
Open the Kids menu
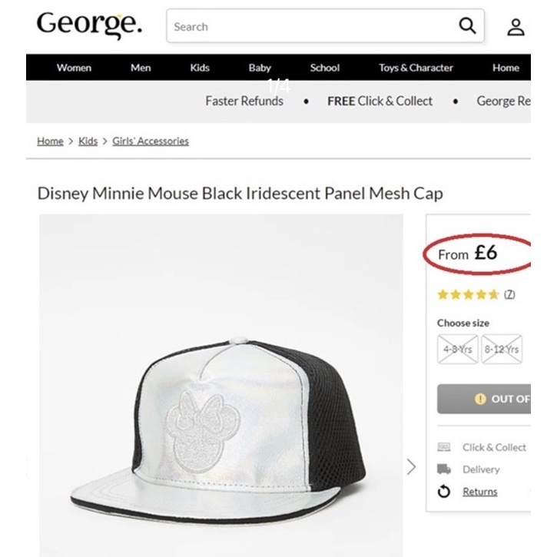click(x=200, y=68)
